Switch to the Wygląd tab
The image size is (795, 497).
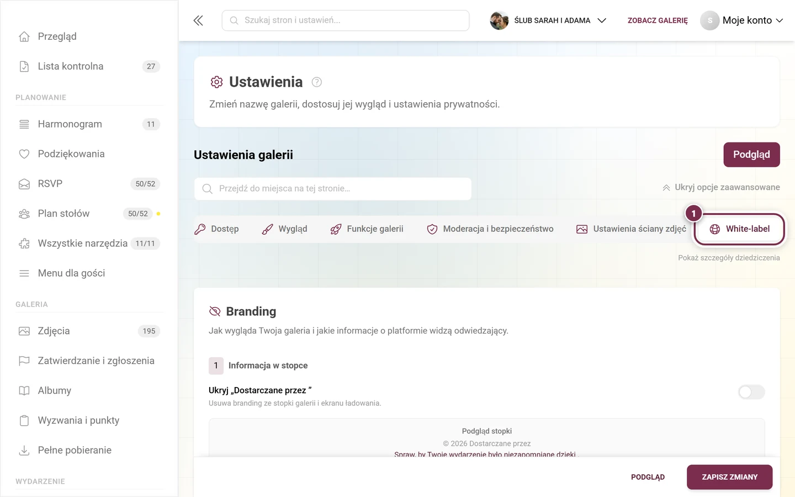(x=285, y=229)
